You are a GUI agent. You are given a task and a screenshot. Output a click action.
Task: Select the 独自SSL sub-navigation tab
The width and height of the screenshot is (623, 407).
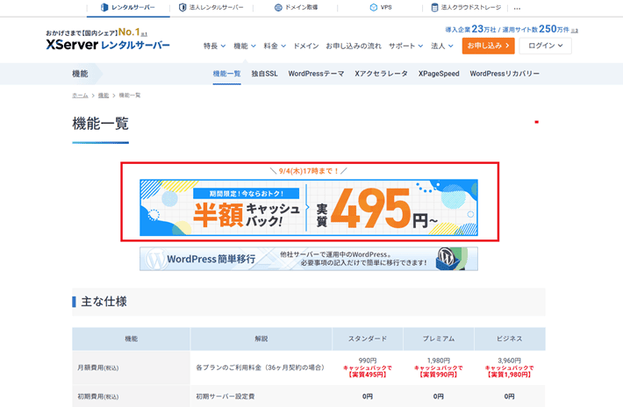point(265,74)
